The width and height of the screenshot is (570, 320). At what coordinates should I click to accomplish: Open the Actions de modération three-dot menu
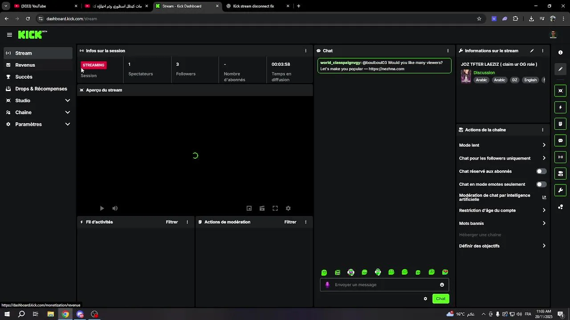(305, 222)
